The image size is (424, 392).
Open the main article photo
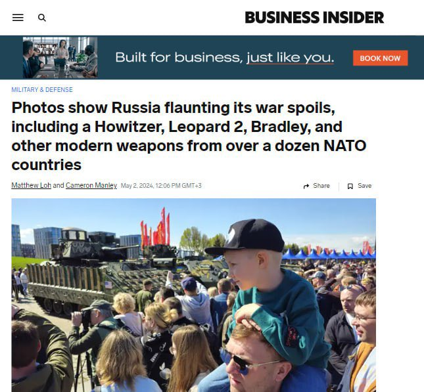coord(194,295)
